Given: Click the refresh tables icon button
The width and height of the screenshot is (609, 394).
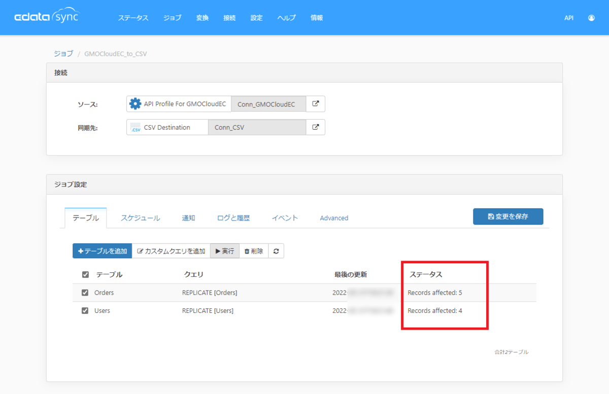Looking at the screenshot, I should pos(276,251).
